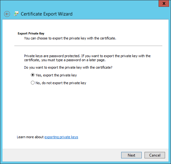Viewport: 171px width, 164px height.
Task: Click the Certificate Export Wizard icon
Action: tap(16, 14)
